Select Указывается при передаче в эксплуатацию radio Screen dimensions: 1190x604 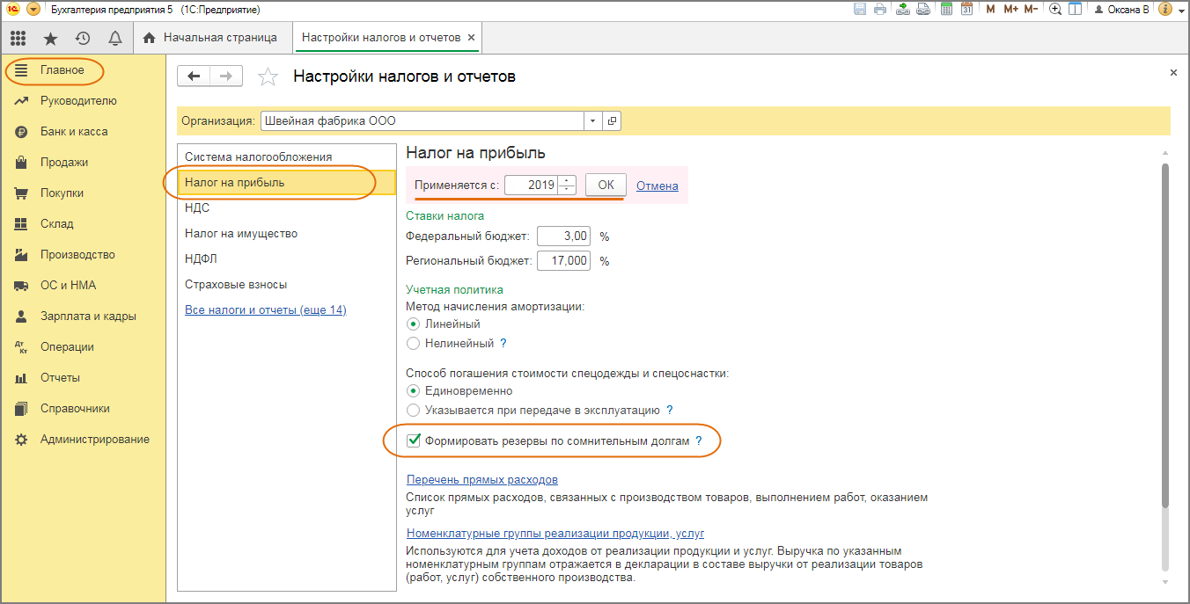click(x=414, y=411)
